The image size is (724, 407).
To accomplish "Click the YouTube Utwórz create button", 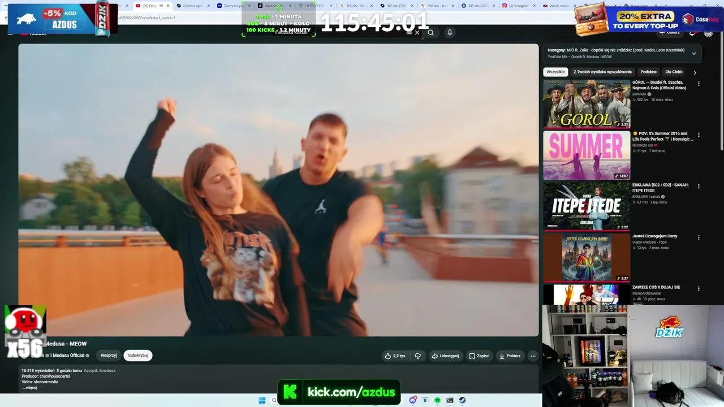I will click(x=670, y=32).
